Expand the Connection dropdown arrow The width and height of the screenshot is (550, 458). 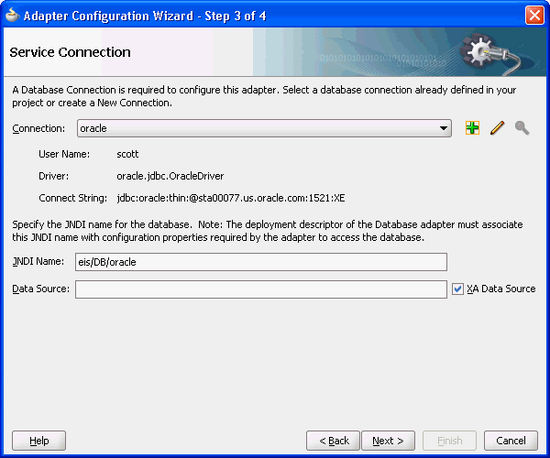click(x=444, y=129)
